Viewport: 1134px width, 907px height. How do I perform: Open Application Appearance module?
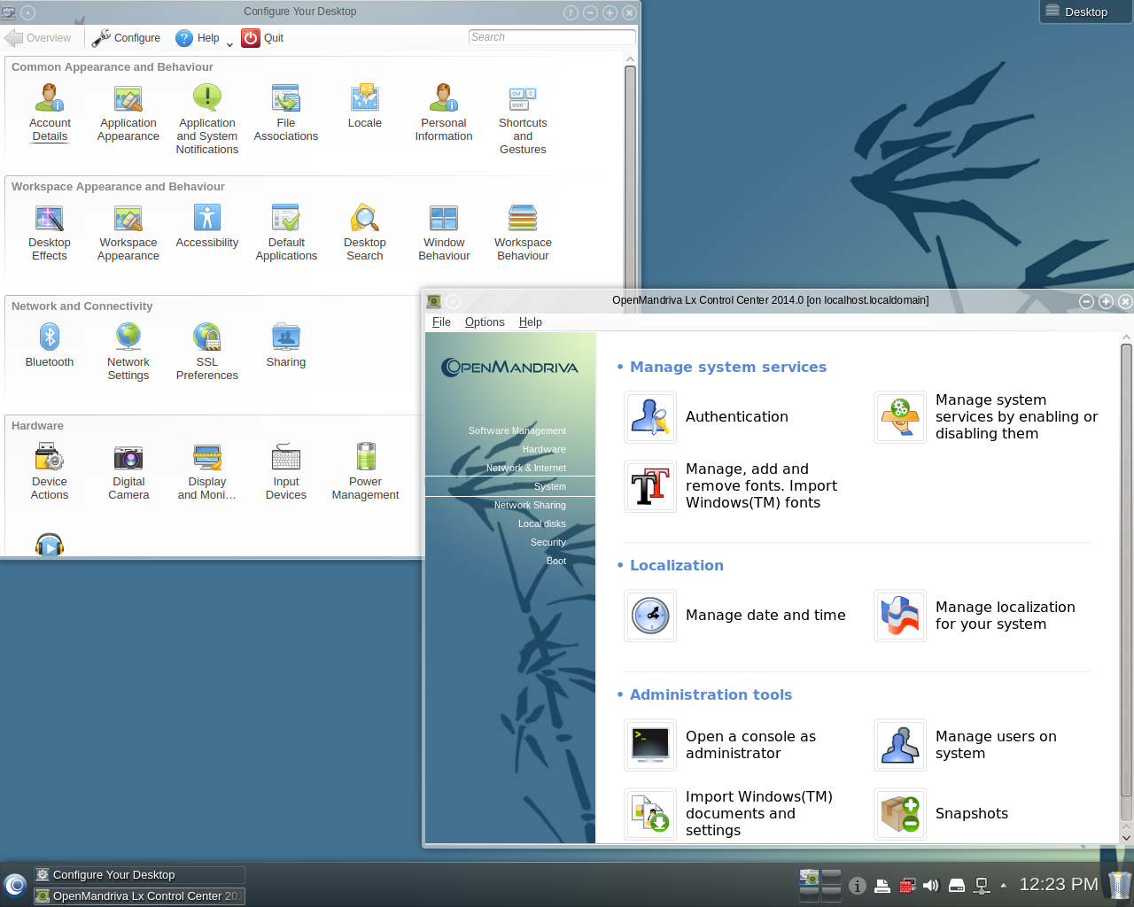pos(128,112)
